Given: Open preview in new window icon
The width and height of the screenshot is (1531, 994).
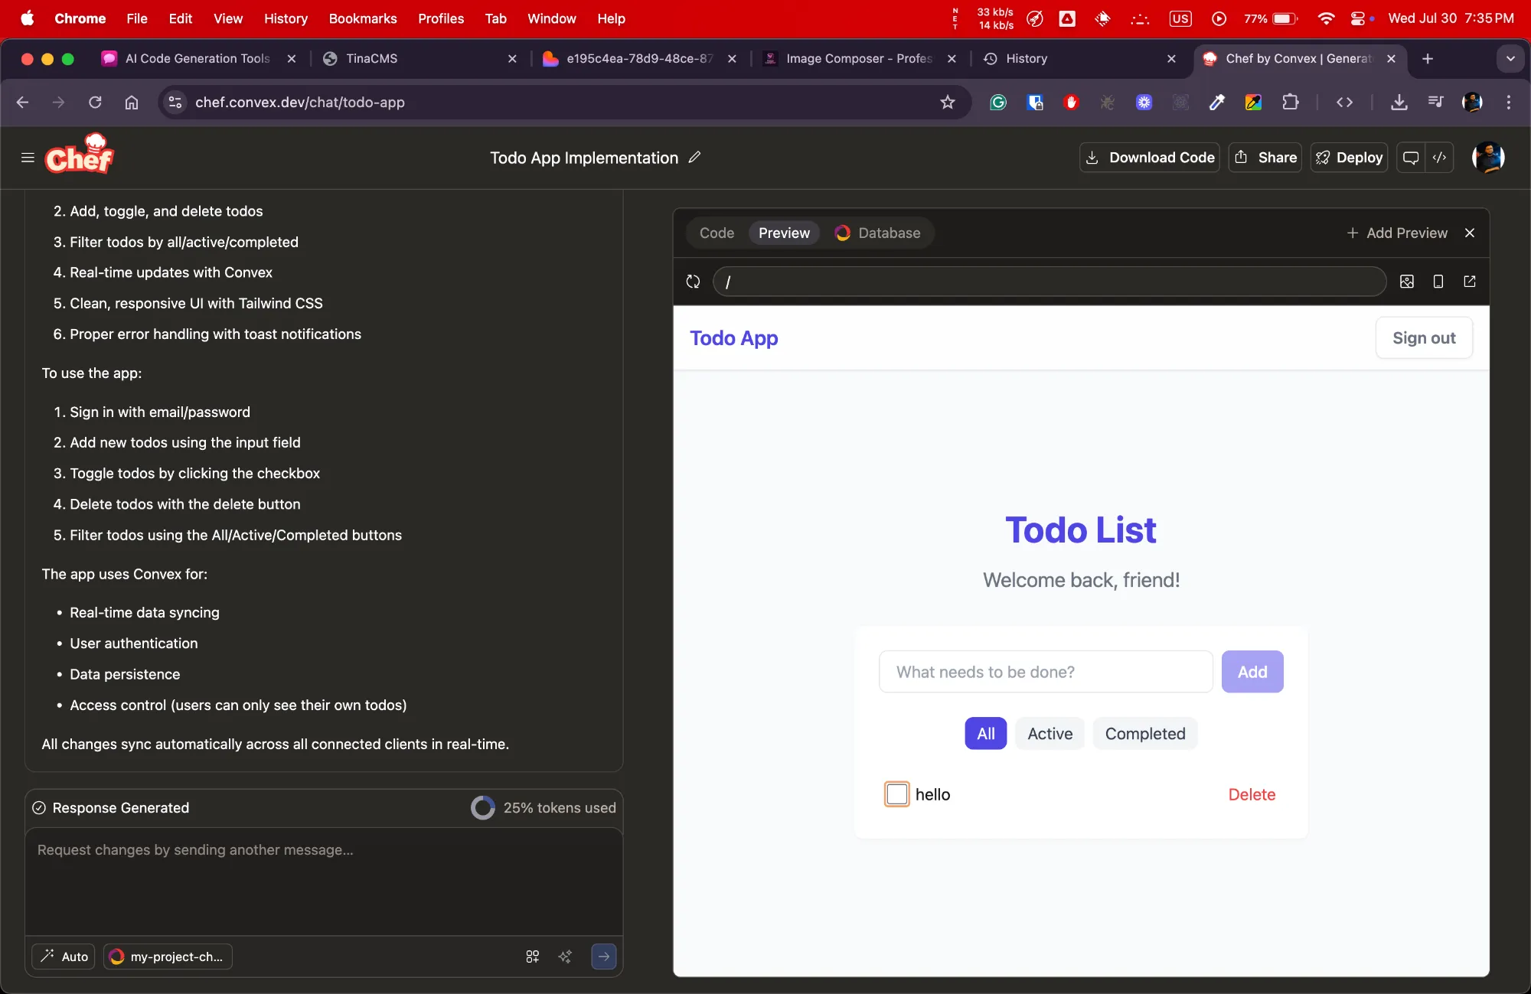Looking at the screenshot, I should (x=1469, y=282).
